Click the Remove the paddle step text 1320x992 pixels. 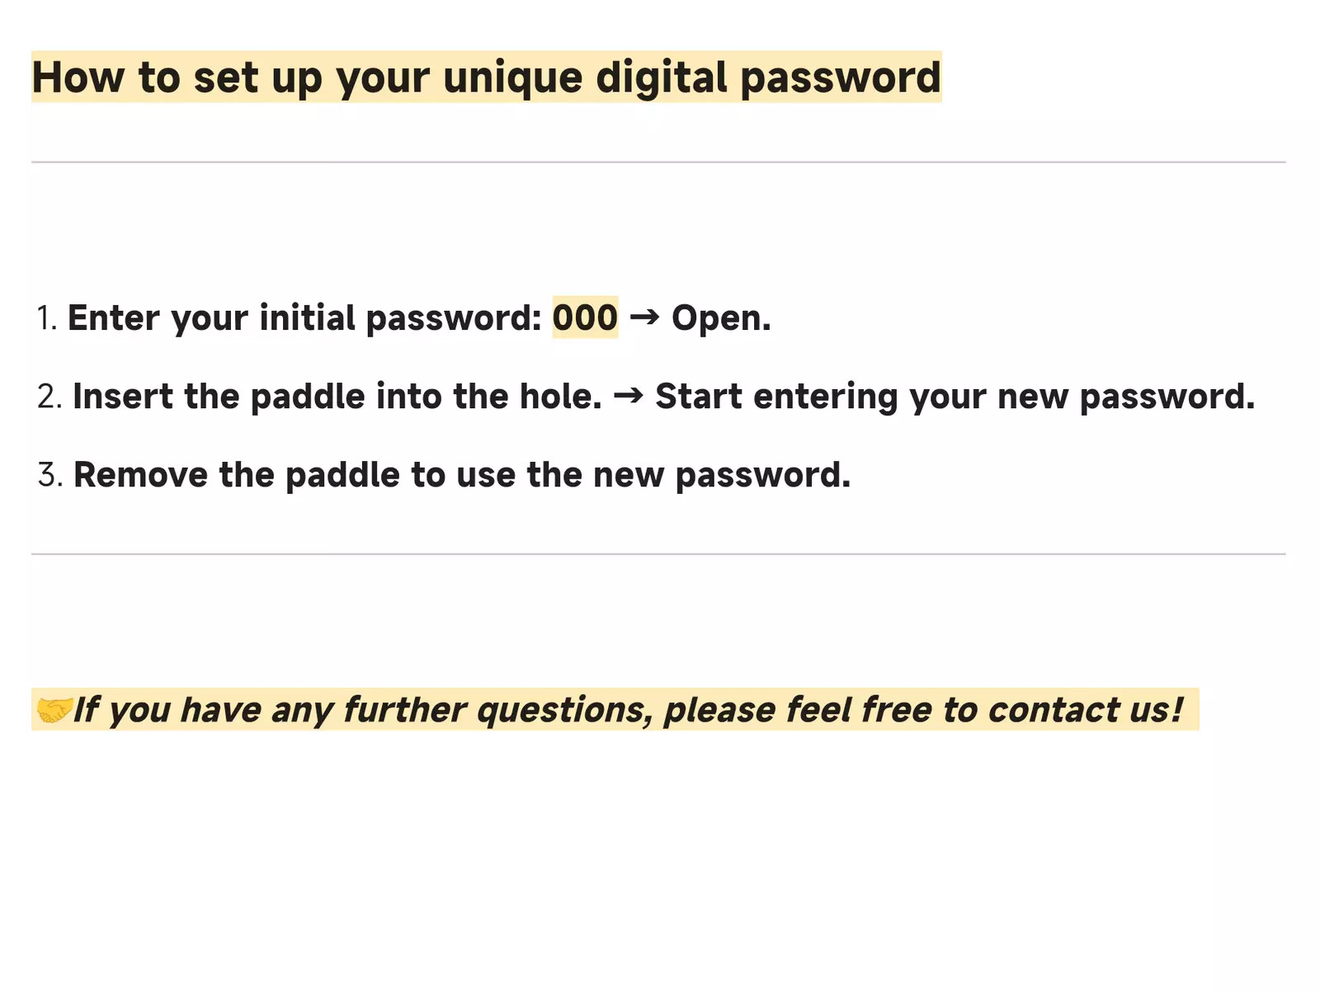click(x=461, y=475)
